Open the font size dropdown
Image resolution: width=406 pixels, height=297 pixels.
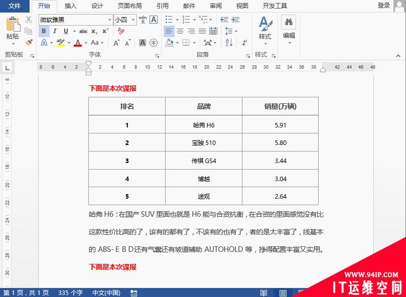click(x=133, y=20)
